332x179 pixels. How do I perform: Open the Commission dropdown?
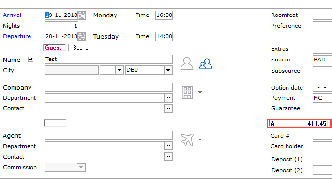tap(81, 167)
